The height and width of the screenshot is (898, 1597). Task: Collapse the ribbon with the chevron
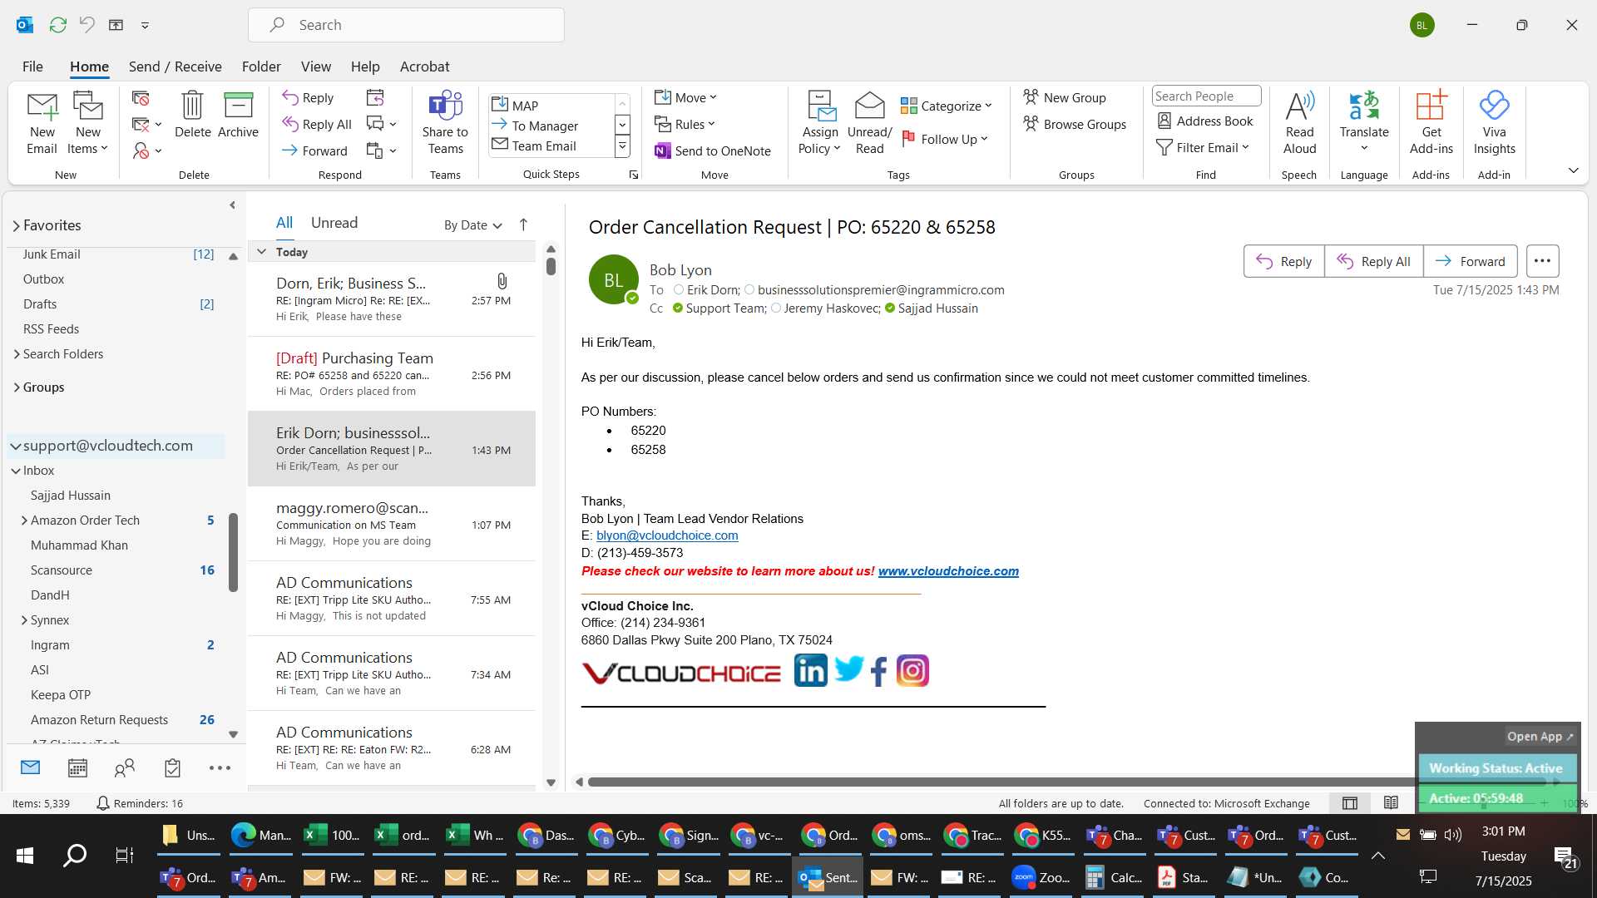[1573, 170]
